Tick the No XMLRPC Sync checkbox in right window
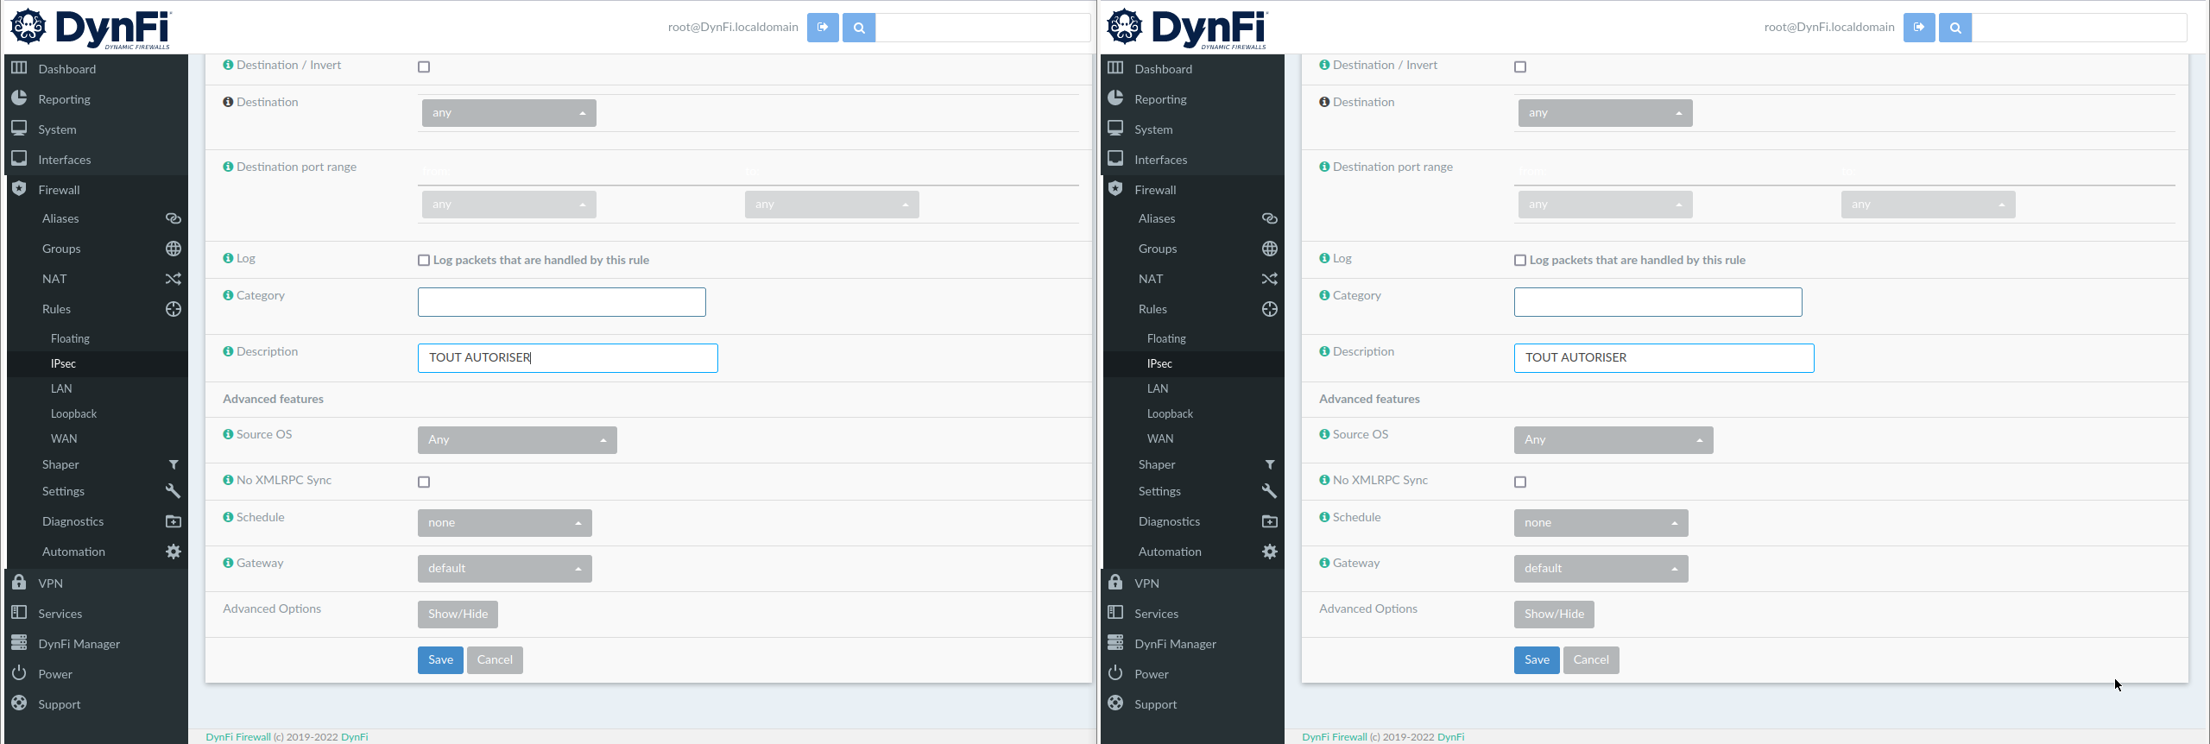Viewport: 2210px width, 744px height. (1520, 482)
